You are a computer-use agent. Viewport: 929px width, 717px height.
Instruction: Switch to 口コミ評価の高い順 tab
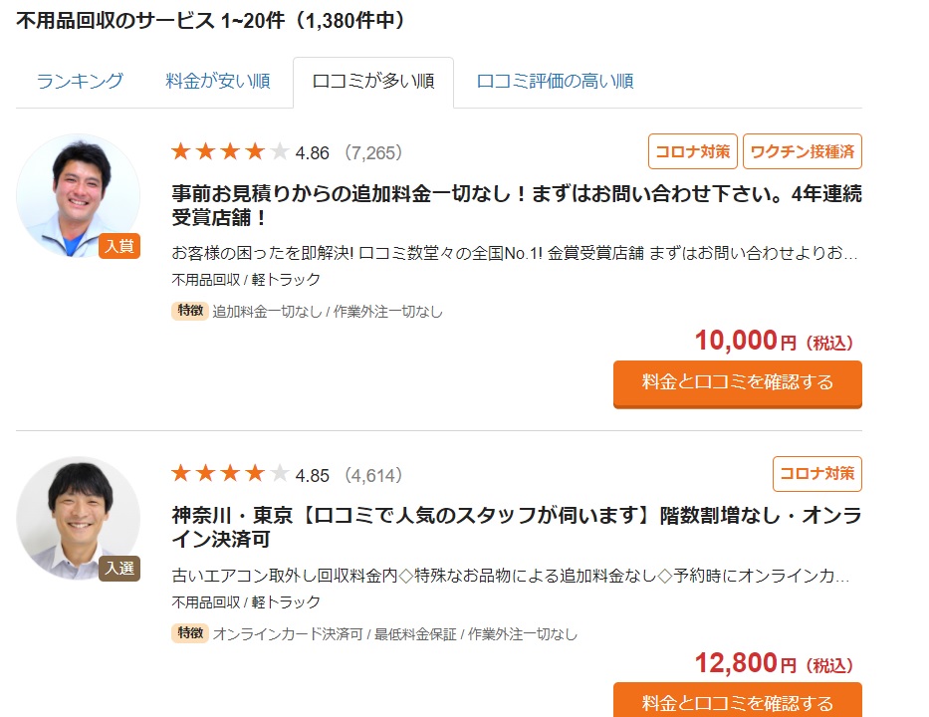tap(555, 81)
